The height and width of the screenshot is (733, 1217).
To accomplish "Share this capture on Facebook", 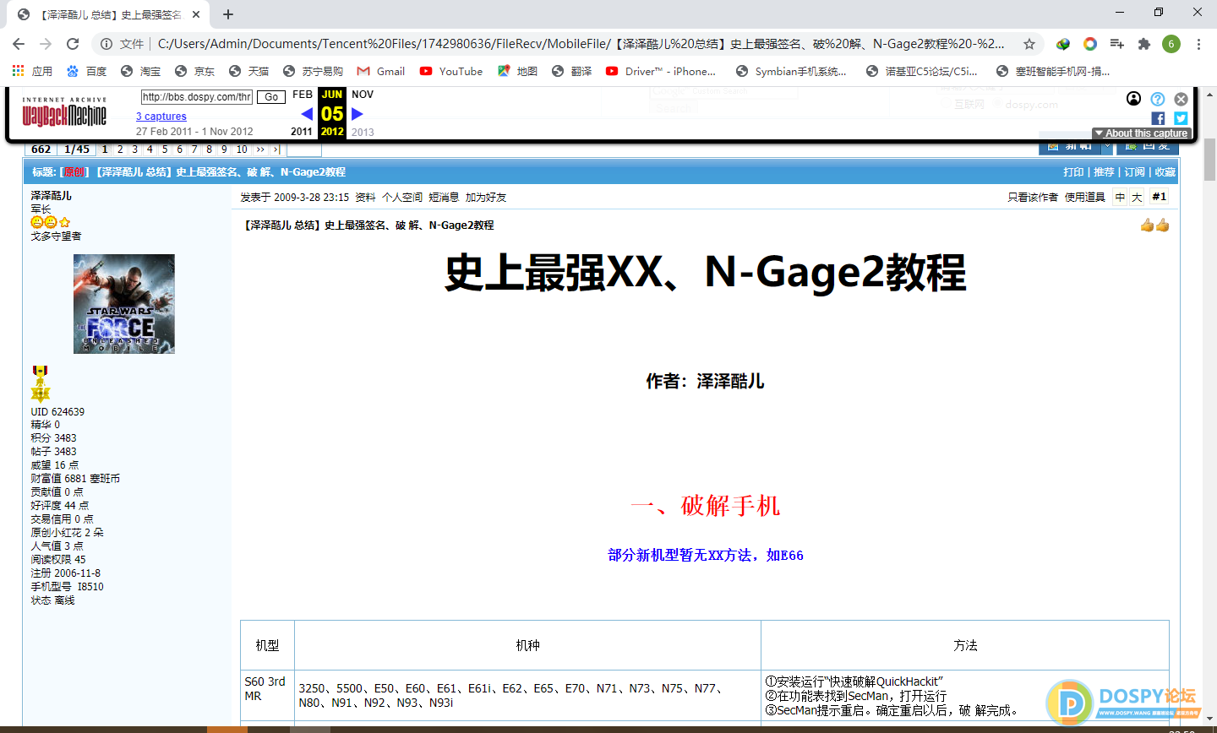I will (1158, 118).
